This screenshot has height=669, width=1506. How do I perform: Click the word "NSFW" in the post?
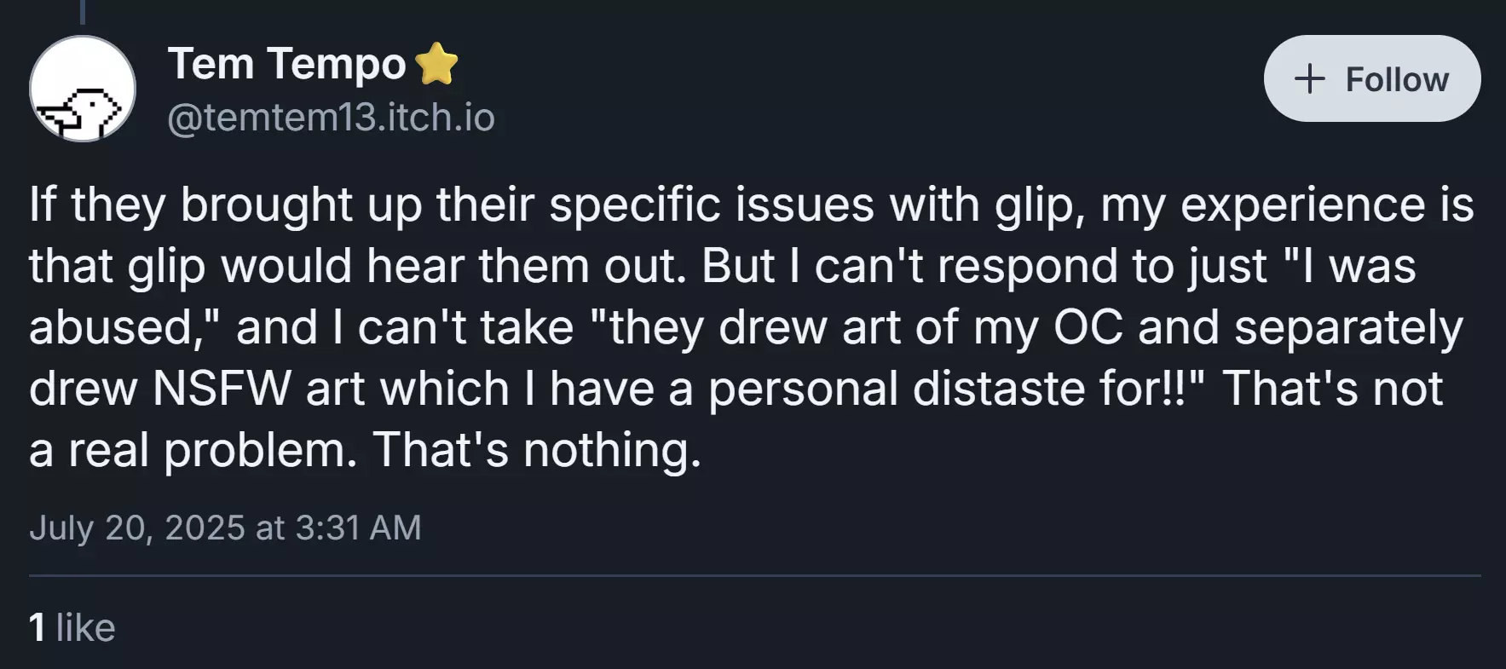pos(222,389)
